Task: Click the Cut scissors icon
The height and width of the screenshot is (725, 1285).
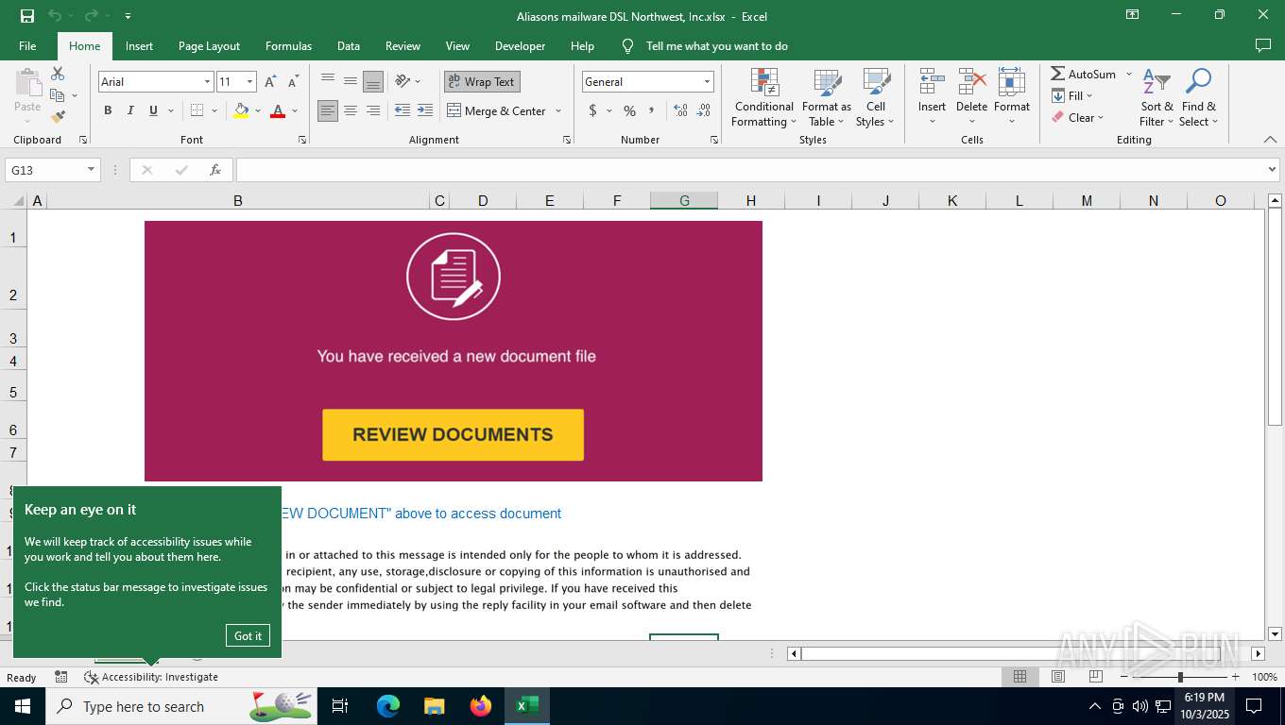Action: pos(58,74)
